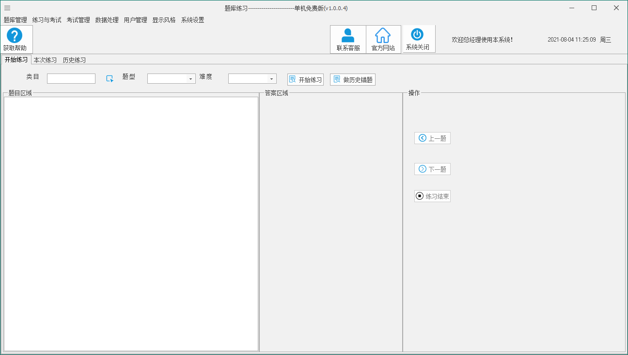Maximize the 题库练习 window
The width and height of the screenshot is (628, 355).
pos(594,8)
